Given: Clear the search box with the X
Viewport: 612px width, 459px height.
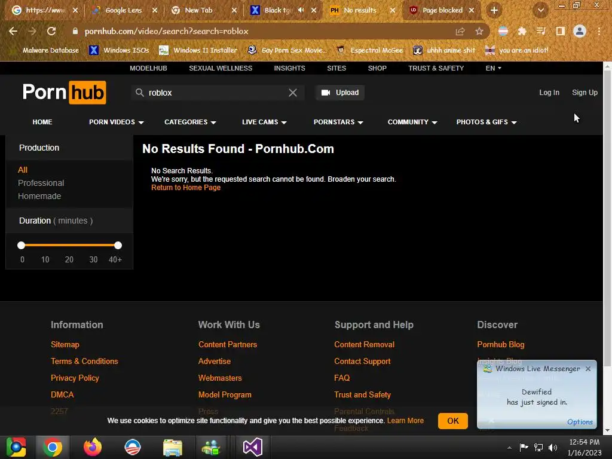Looking at the screenshot, I should (x=293, y=93).
